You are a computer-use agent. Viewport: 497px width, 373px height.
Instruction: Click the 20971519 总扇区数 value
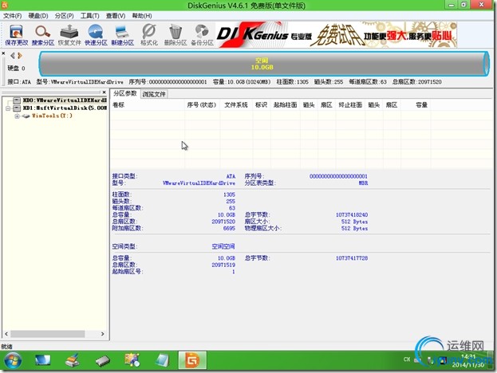[223, 265]
